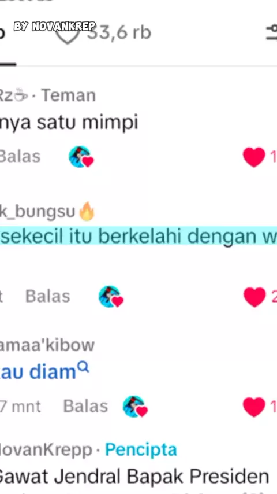
Task: Select the highlighted "sekecil itu berkelahi dengan" comment
Action: pos(138,236)
